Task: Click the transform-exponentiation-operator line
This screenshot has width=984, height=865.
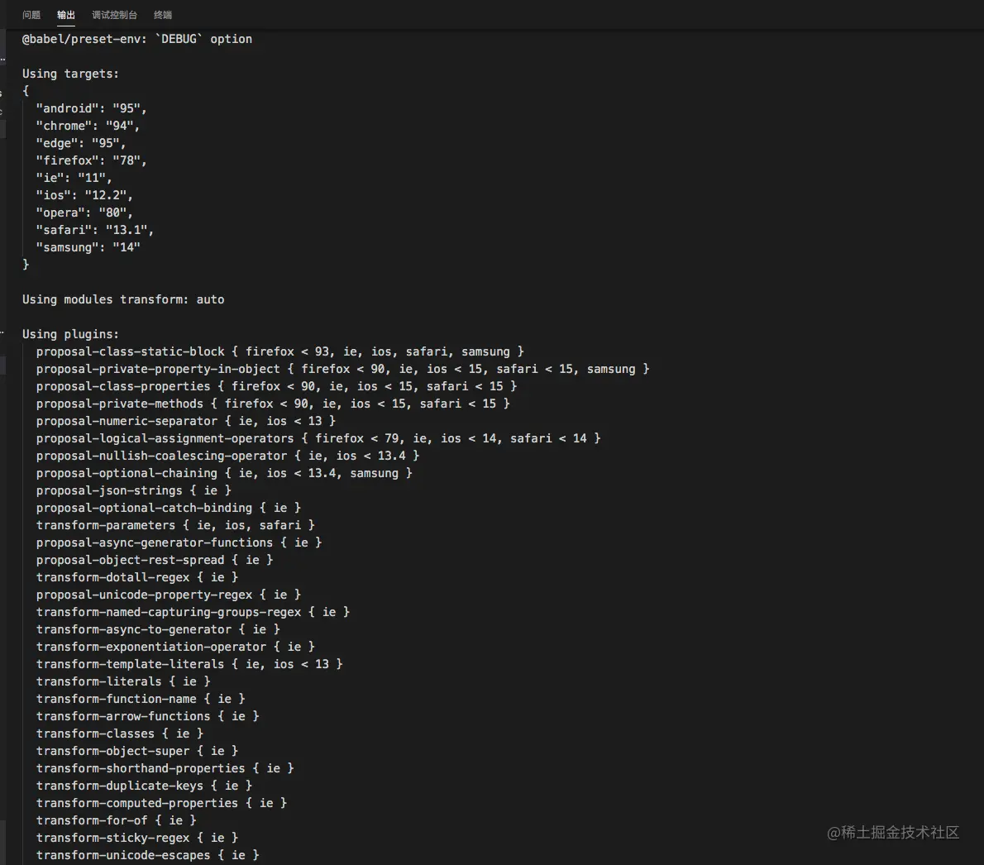Action: 175,647
